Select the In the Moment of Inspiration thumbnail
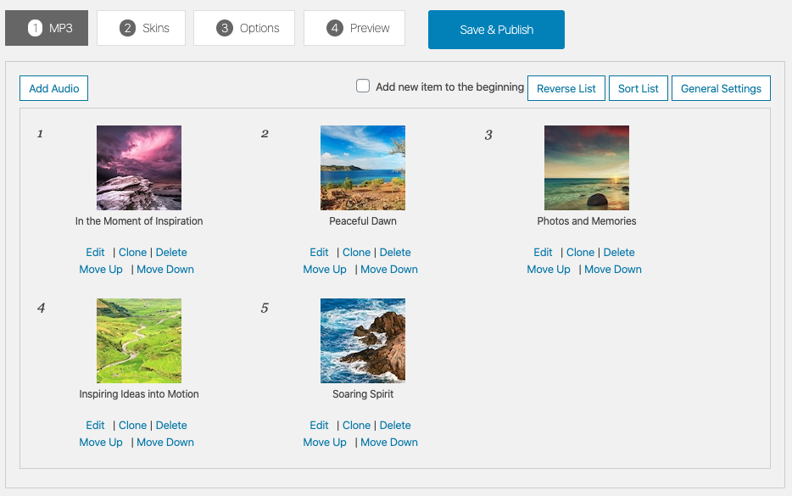Screen dimensions: 792x496 point(139,168)
